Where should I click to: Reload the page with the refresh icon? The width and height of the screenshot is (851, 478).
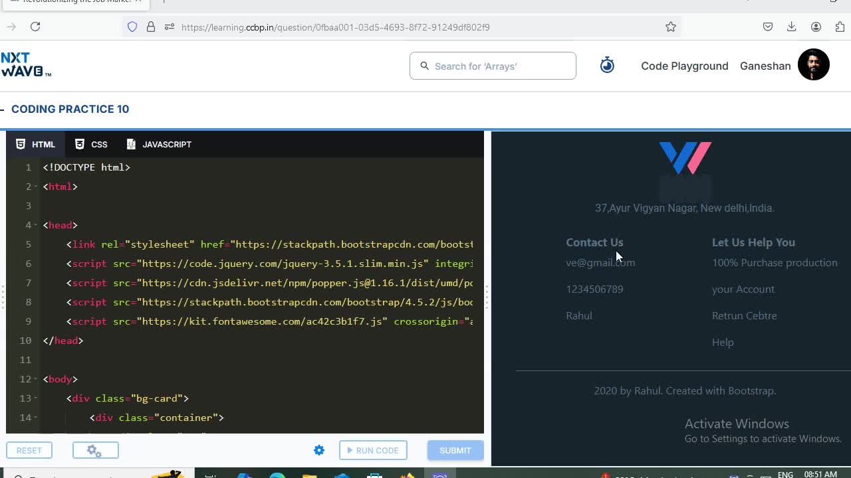click(35, 27)
